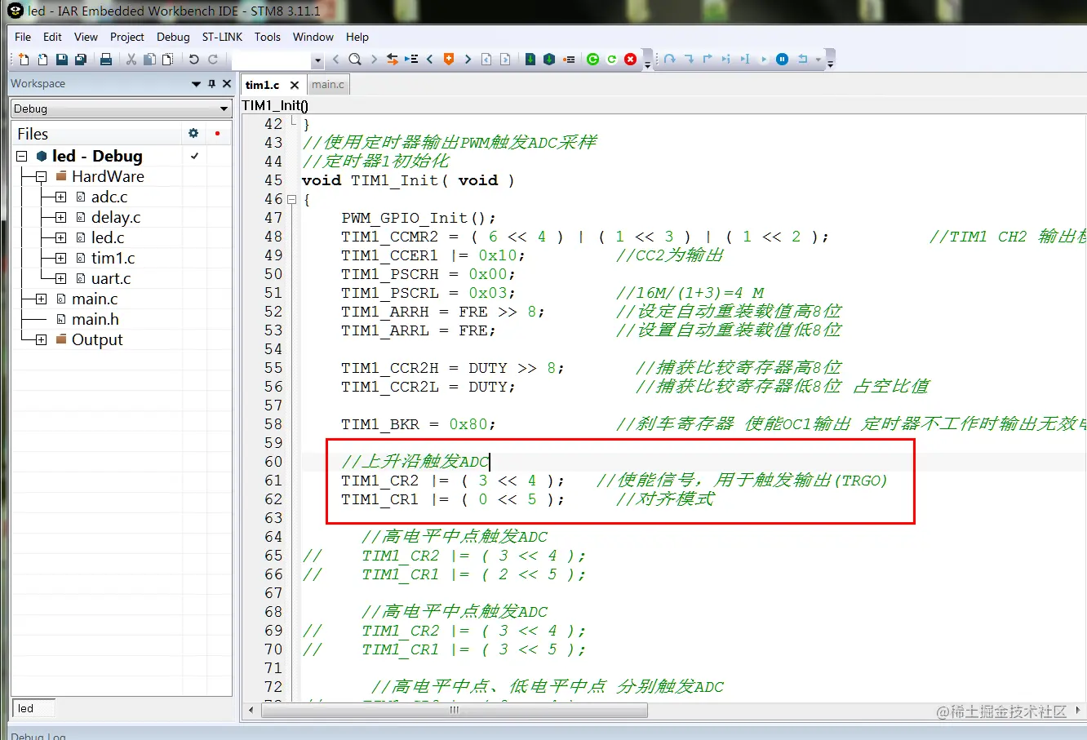This screenshot has width=1087, height=740.
Task: Expand the delay.c tree node
Action: pyautogui.click(x=60, y=217)
